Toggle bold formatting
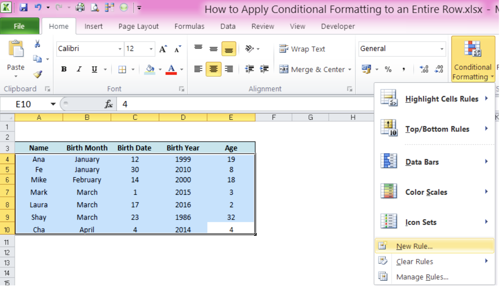This screenshot has height=291, width=501. [64, 69]
